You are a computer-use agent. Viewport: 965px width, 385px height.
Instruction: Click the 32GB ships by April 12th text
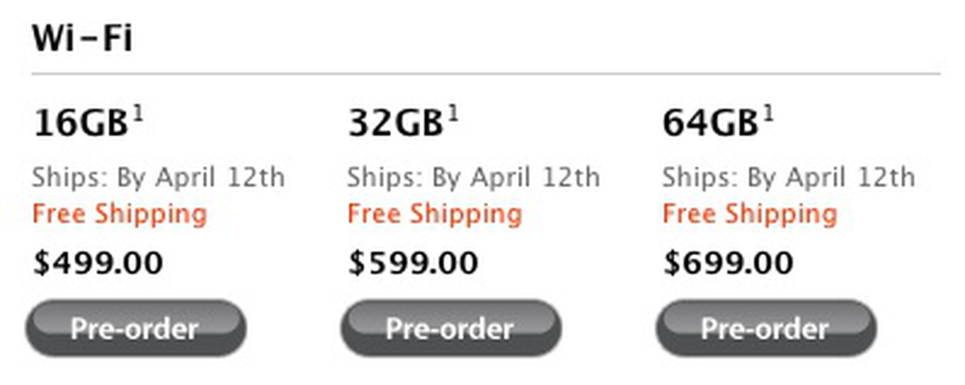(x=473, y=178)
